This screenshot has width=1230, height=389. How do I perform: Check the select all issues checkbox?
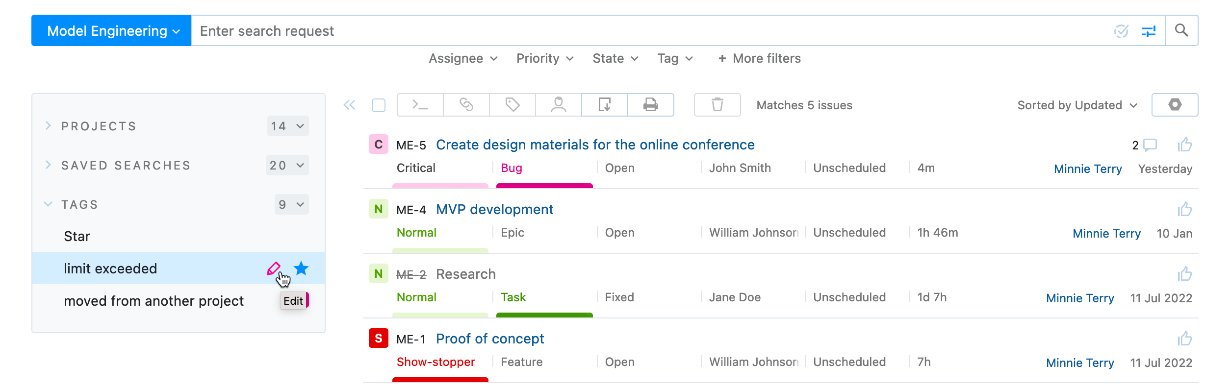[379, 105]
